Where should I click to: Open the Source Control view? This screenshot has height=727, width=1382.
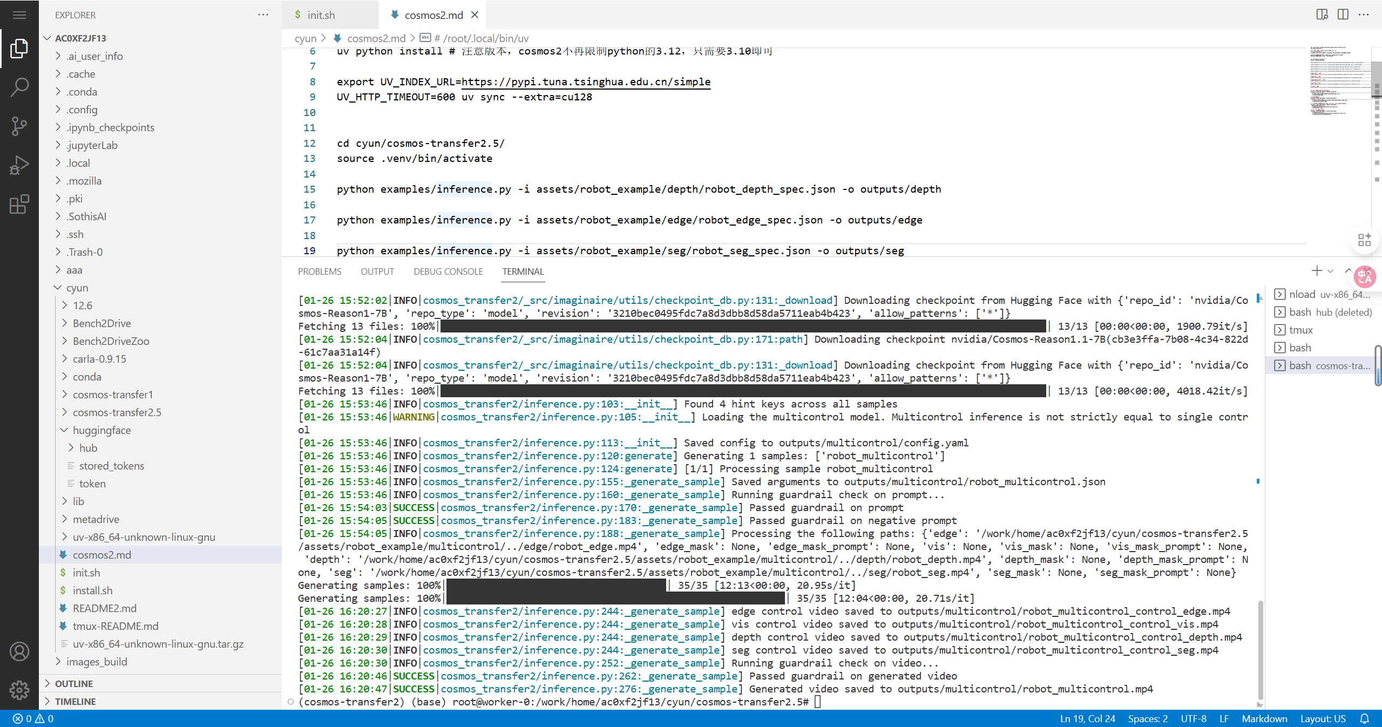coord(19,126)
